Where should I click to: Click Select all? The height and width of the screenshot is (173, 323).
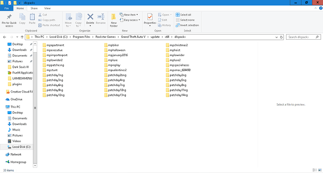point(184,14)
